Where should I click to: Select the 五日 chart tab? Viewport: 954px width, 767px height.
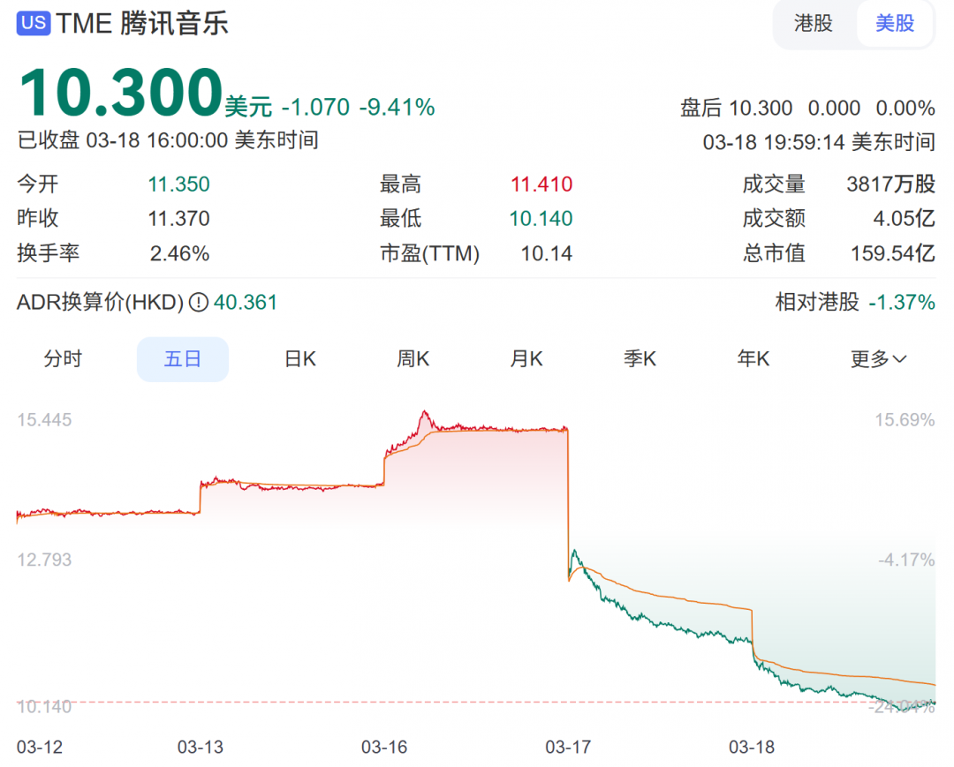(x=183, y=359)
